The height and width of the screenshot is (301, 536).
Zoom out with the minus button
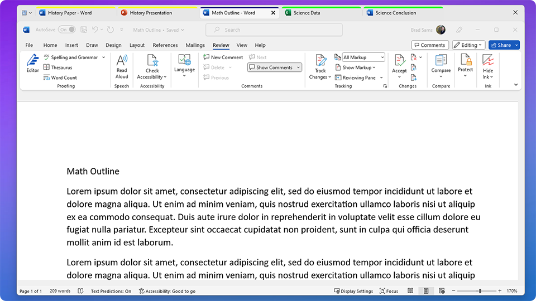tap(453, 291)
